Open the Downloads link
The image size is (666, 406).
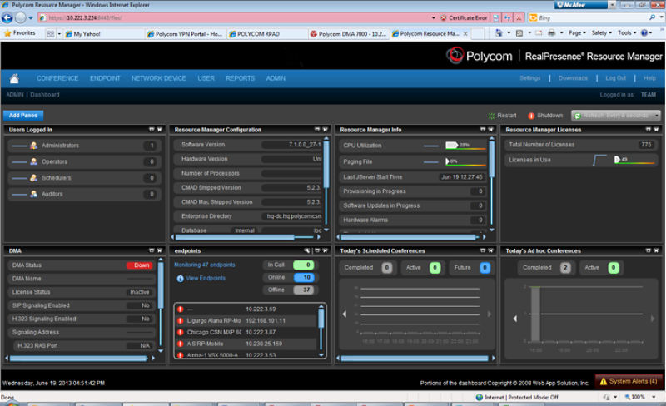coord(573,78)
